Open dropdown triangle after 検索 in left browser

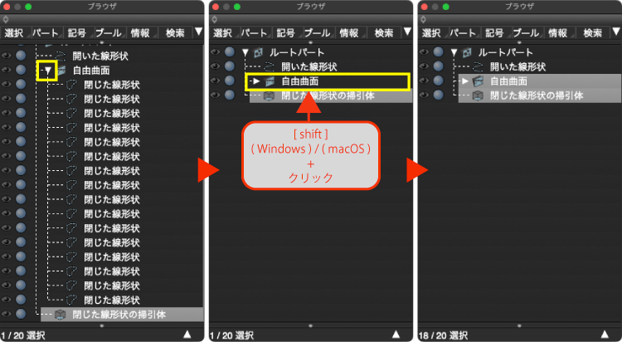pyautogui.click(x=199, y=32)
